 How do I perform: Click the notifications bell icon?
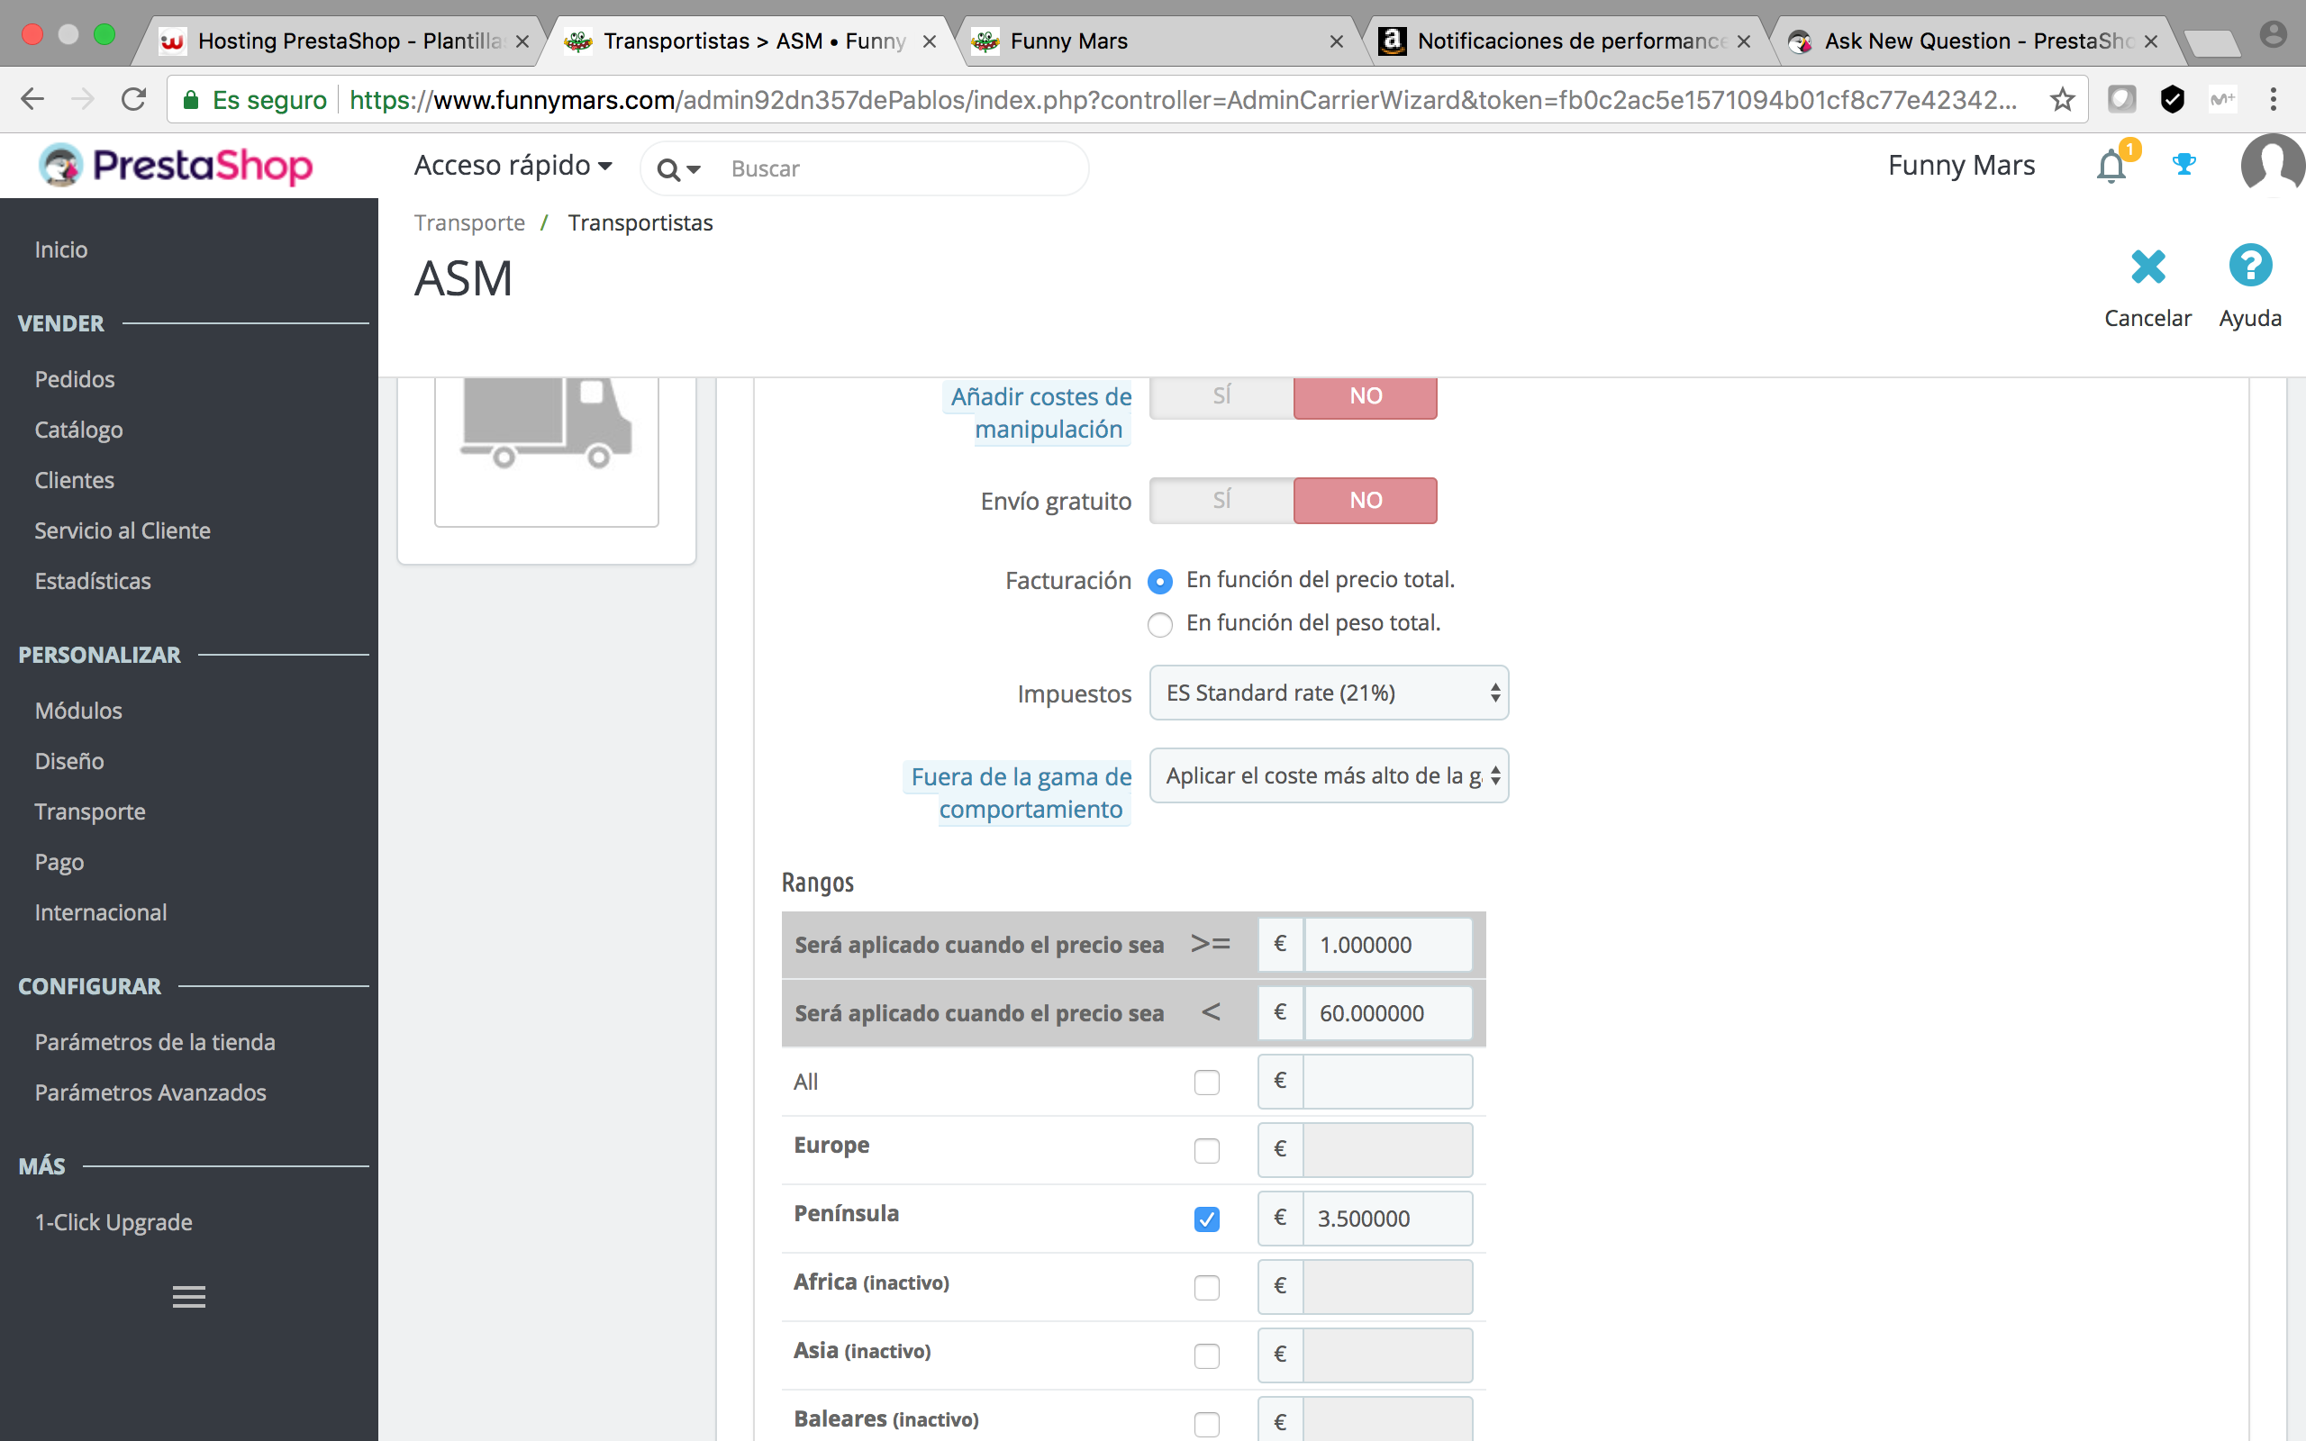(2111, 167)
